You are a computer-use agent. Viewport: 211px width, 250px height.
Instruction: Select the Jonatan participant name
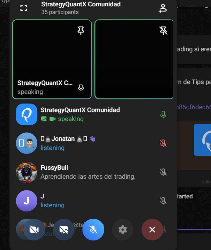pos(63,139)
